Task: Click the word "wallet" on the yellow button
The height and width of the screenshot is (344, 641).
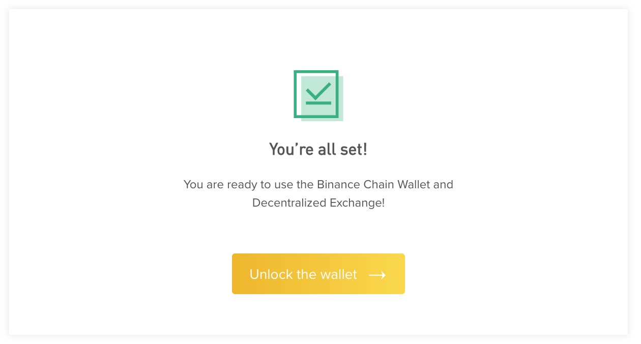Action: point(338,275)
